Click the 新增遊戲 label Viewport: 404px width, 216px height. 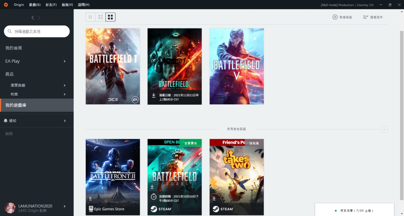click(x=346, y=17)
